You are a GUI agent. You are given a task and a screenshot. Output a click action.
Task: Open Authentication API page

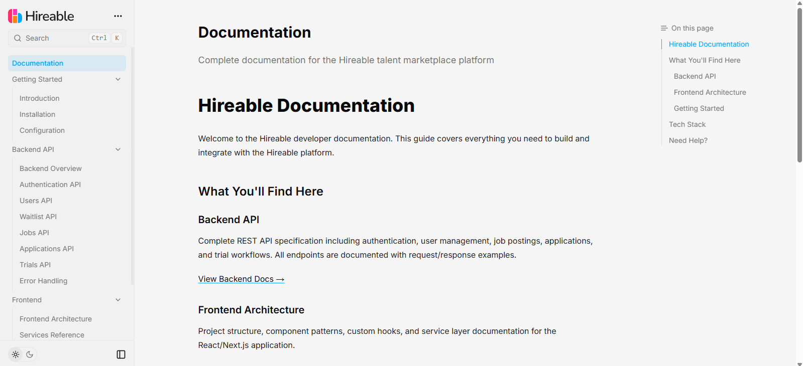coord(50,185)
